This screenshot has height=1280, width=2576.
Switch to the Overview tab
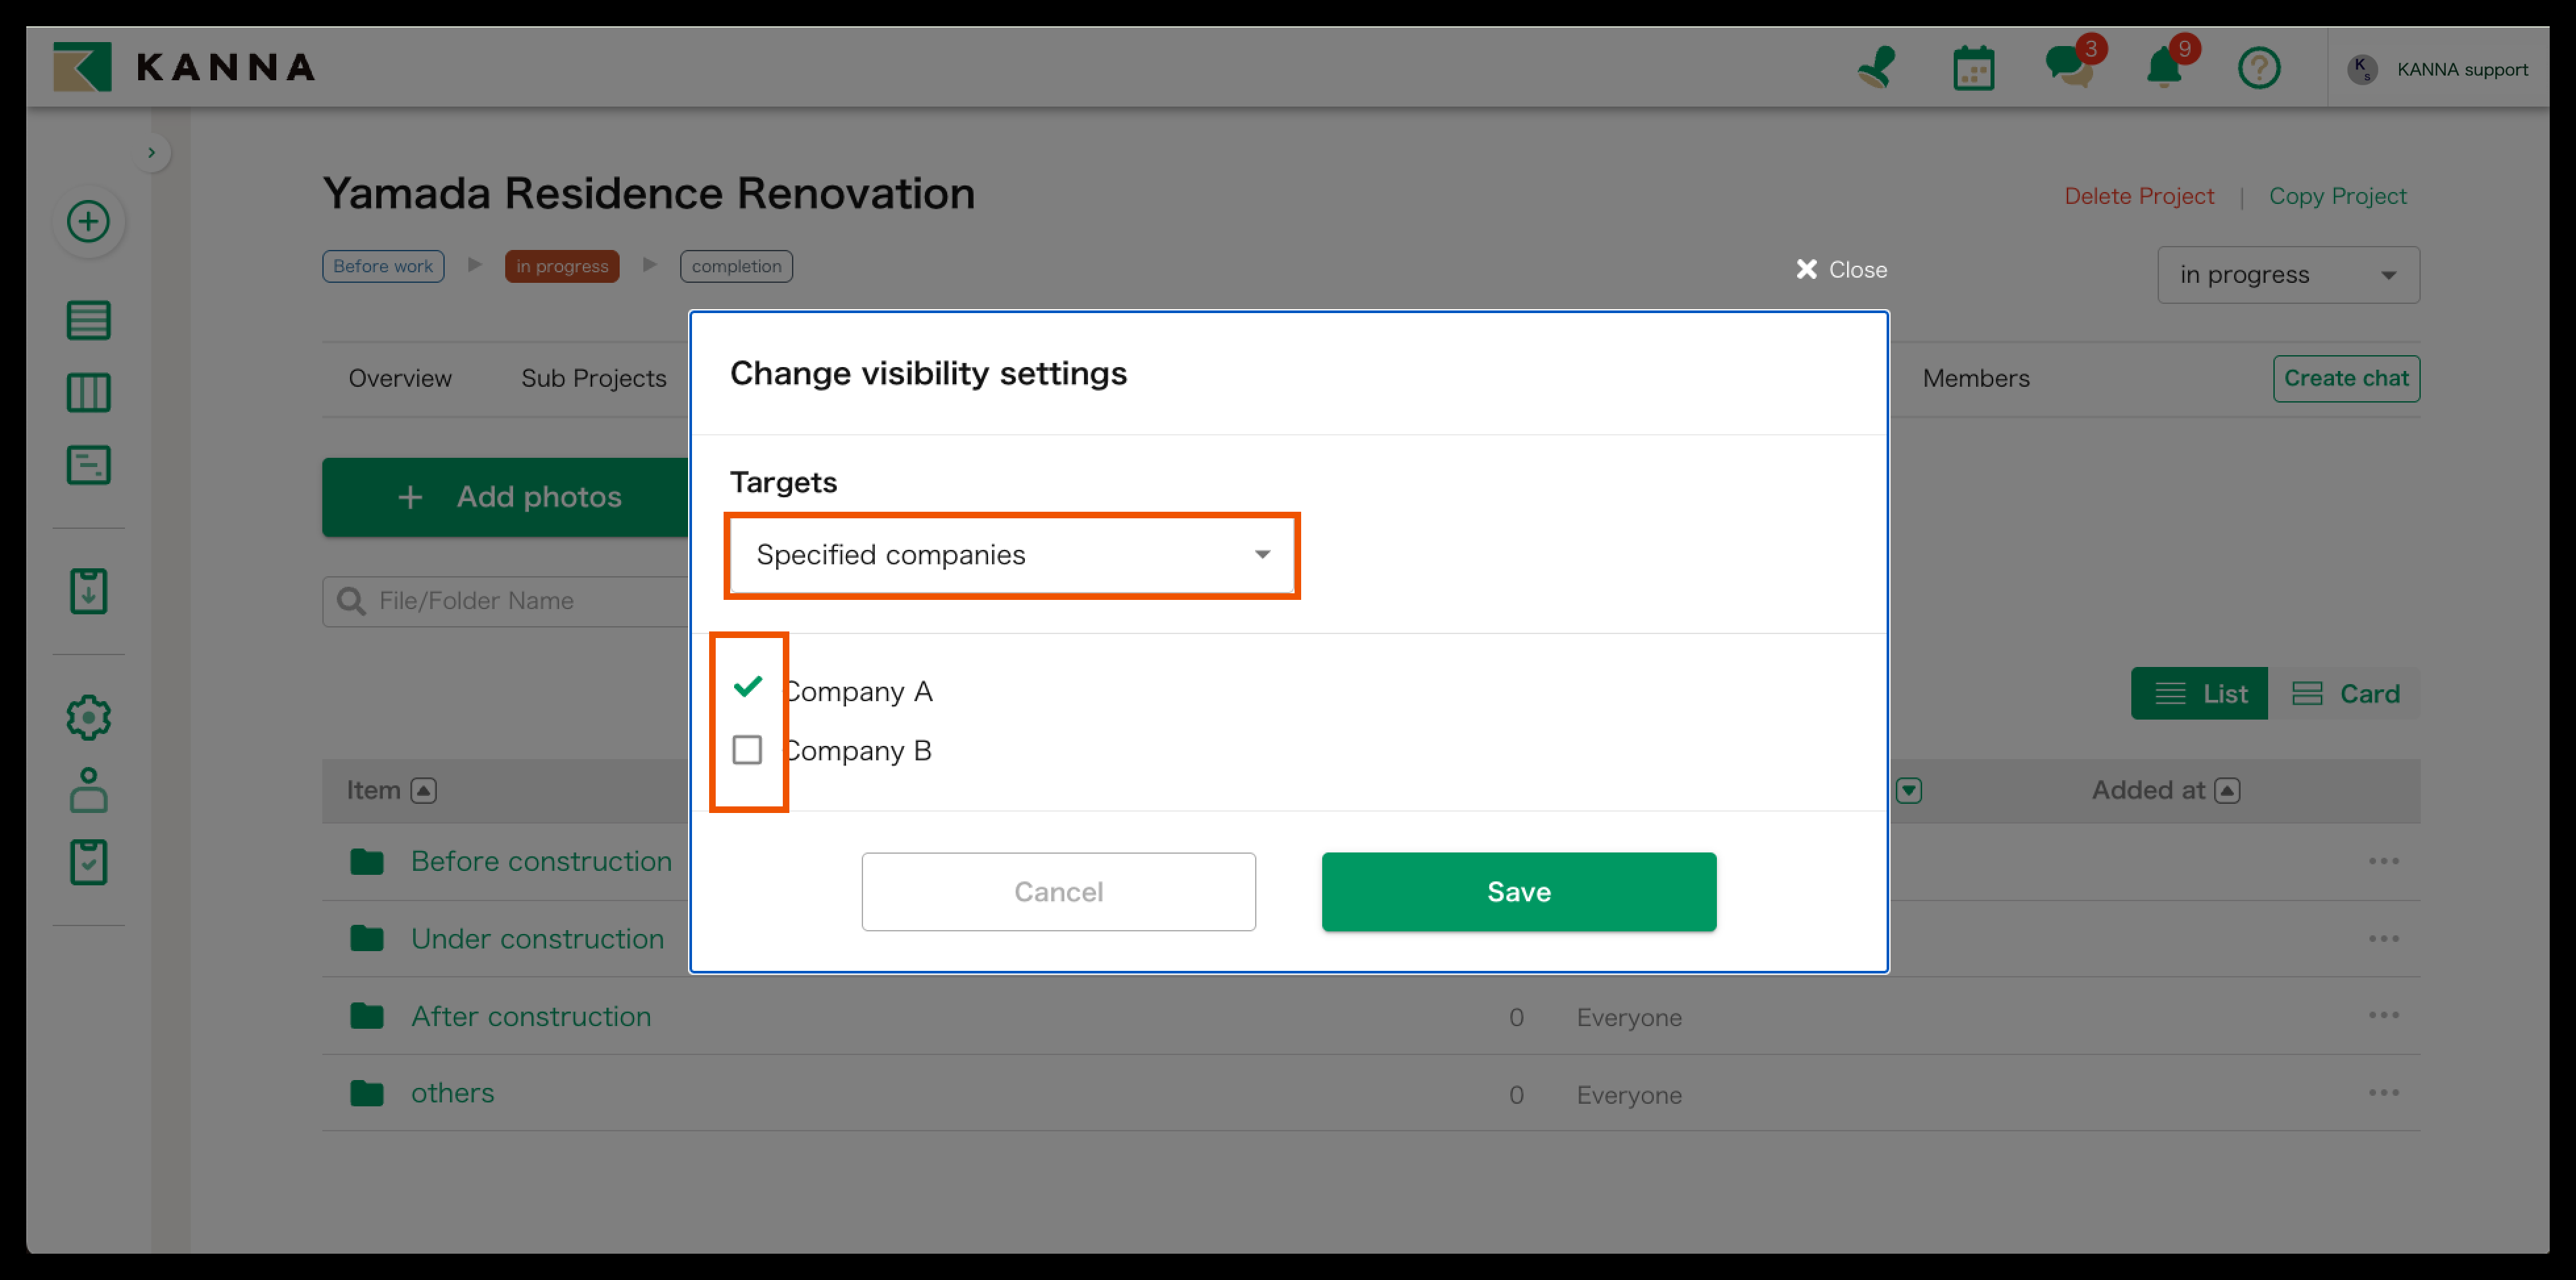[x=399, y=378]
